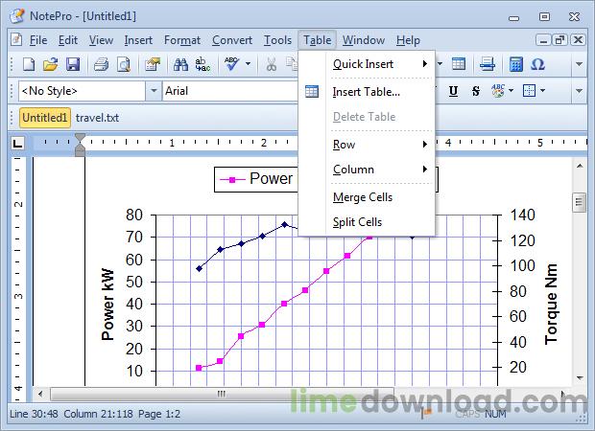Image resolution: width=595 pixels, height=431 pixels.
Task: Open Find with binoculars icon
Action: click(180, 64)
